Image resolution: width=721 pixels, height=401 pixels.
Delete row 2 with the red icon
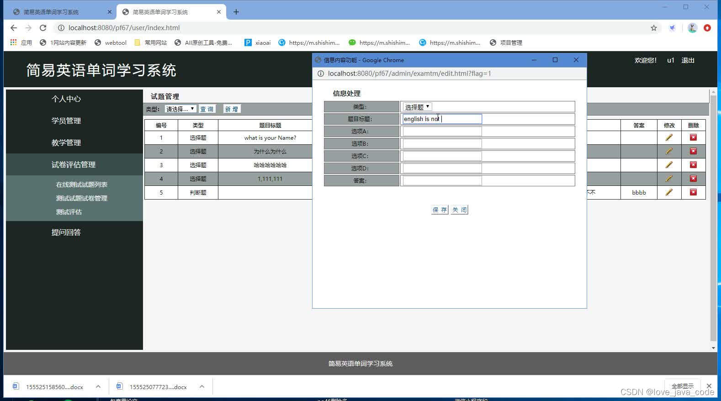tap(693, 151)
